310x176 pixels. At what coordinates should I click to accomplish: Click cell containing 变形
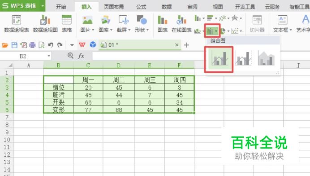58,110
